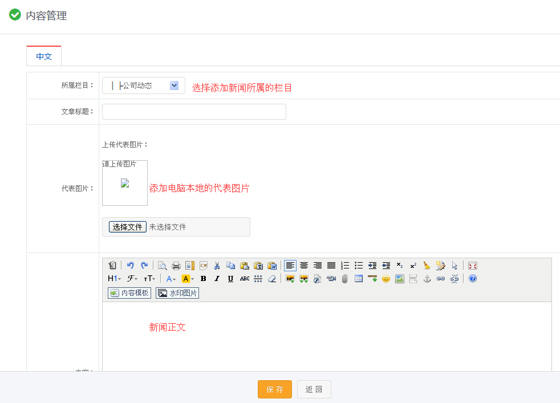Viewport: 560px width, 403px height.
Task: Insert a table using the table icon
Action: pos(359,279)
